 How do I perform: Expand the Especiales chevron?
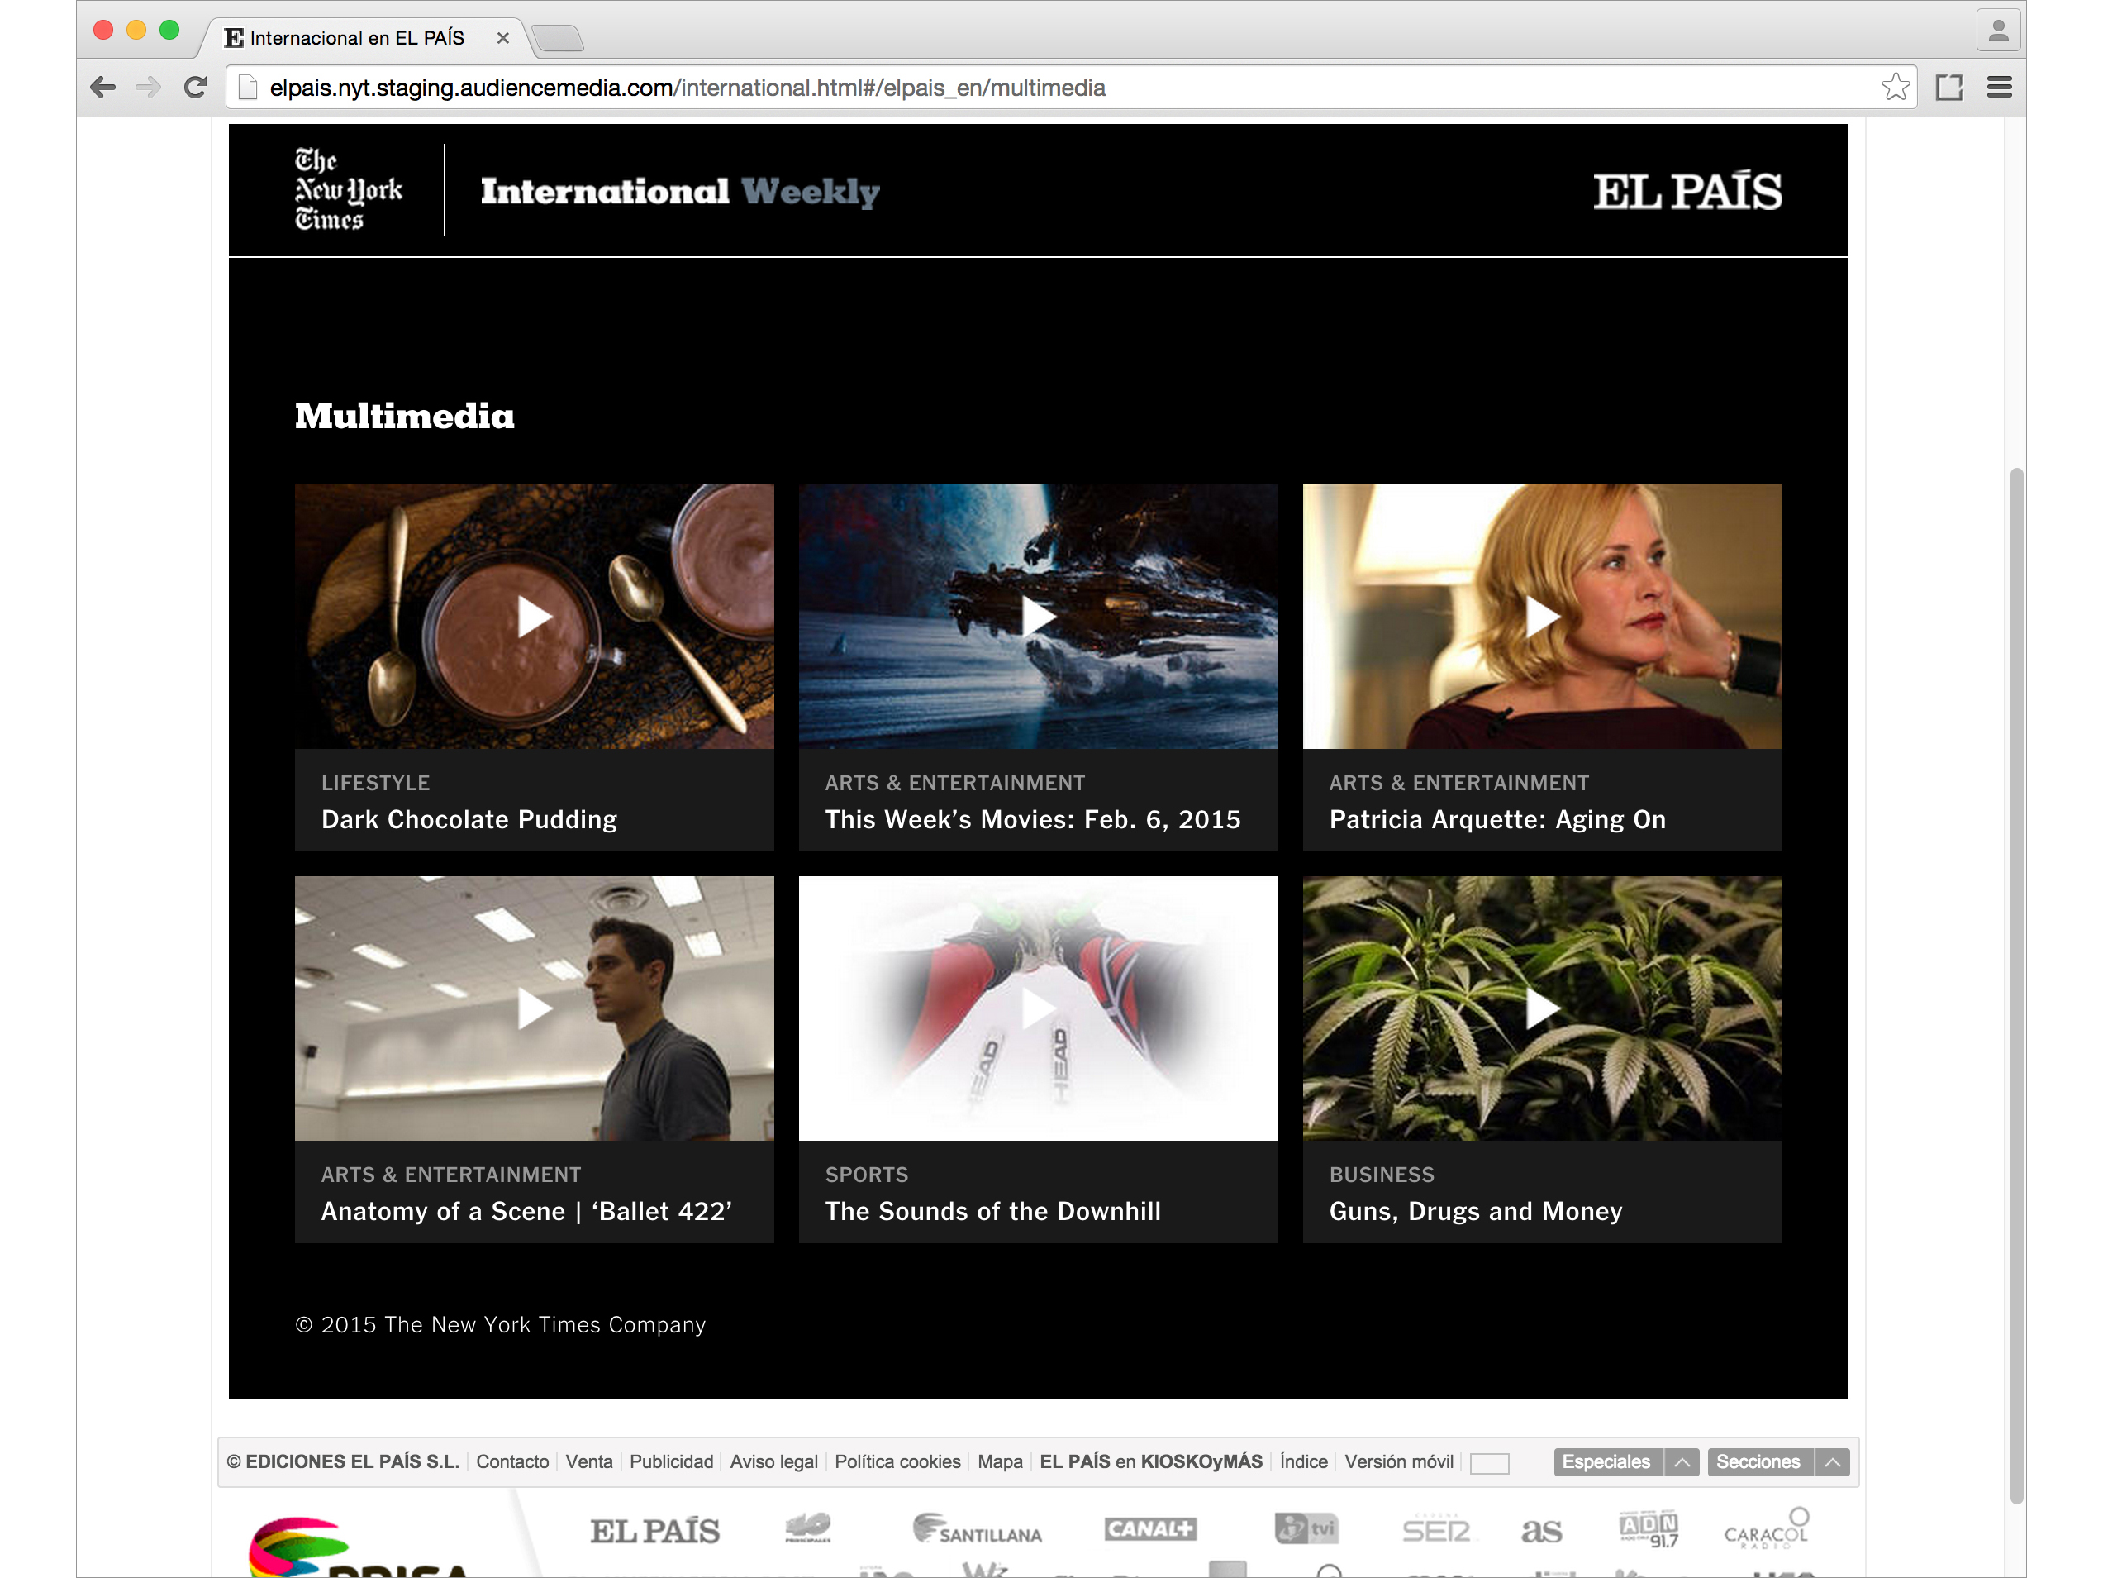pos(1682,1462)
